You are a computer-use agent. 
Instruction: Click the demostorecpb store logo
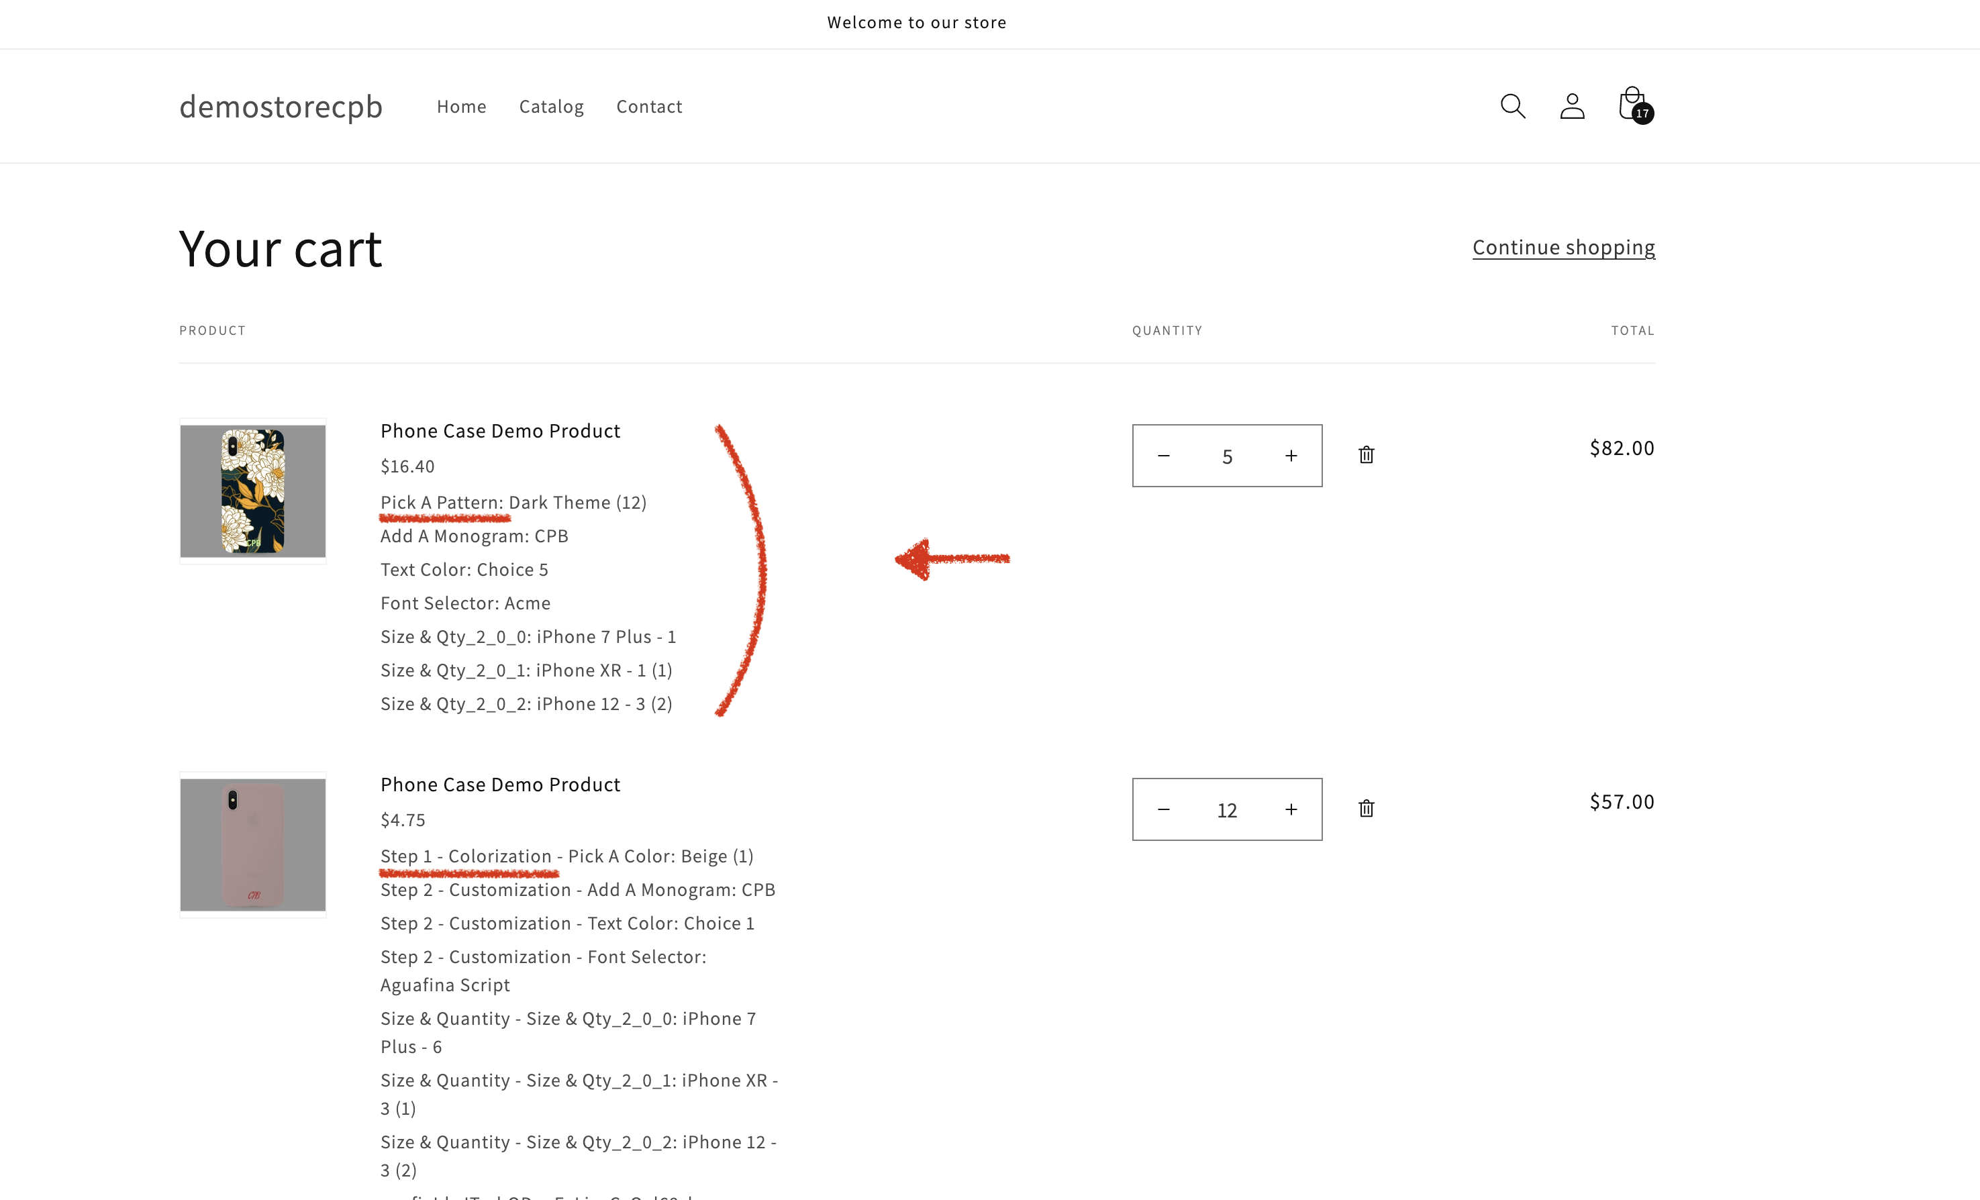coord(281,107)
